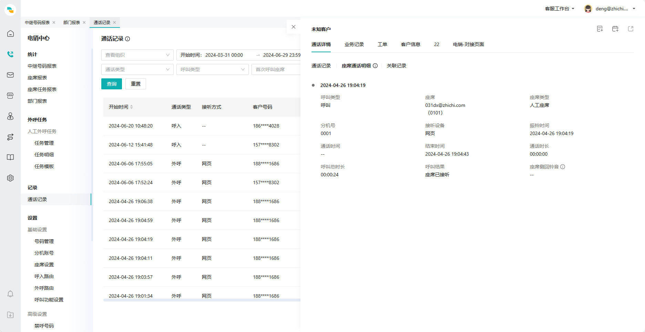Open 任务模板 in sidebar
Screen dimensions: 645x332
(x=44, y=166)
